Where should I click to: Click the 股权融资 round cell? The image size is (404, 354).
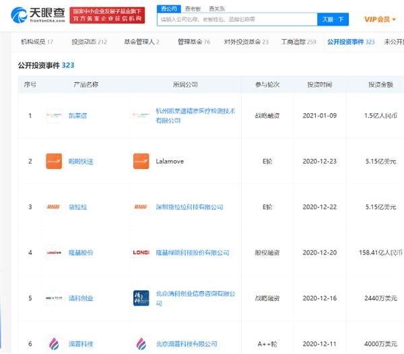click(x=267, y=252)
